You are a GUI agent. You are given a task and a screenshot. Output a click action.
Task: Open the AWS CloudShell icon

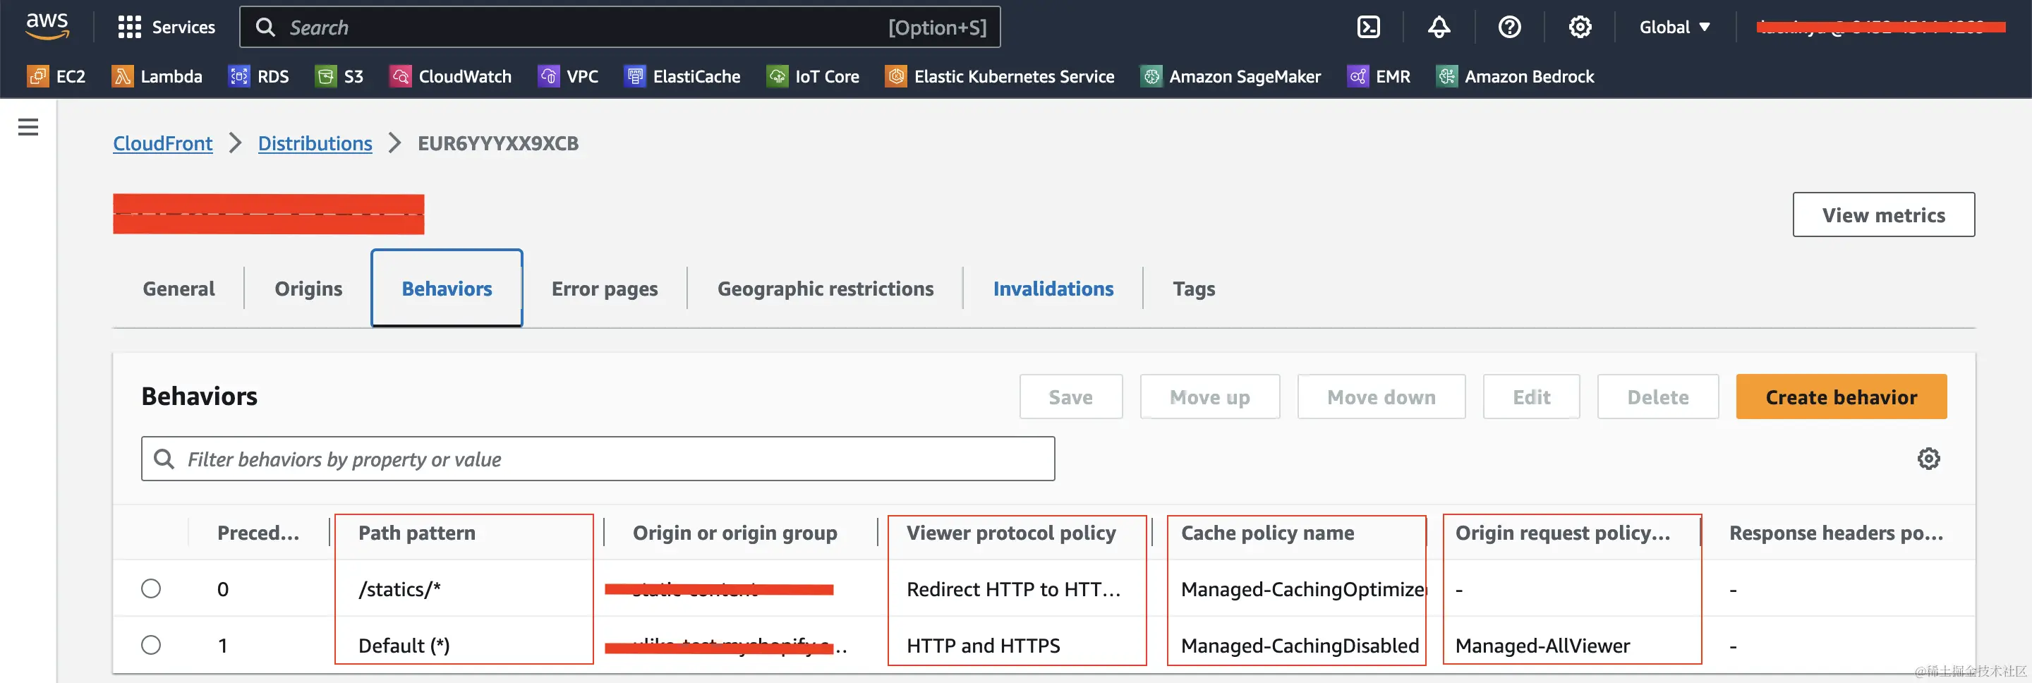tap(1368, 28)
